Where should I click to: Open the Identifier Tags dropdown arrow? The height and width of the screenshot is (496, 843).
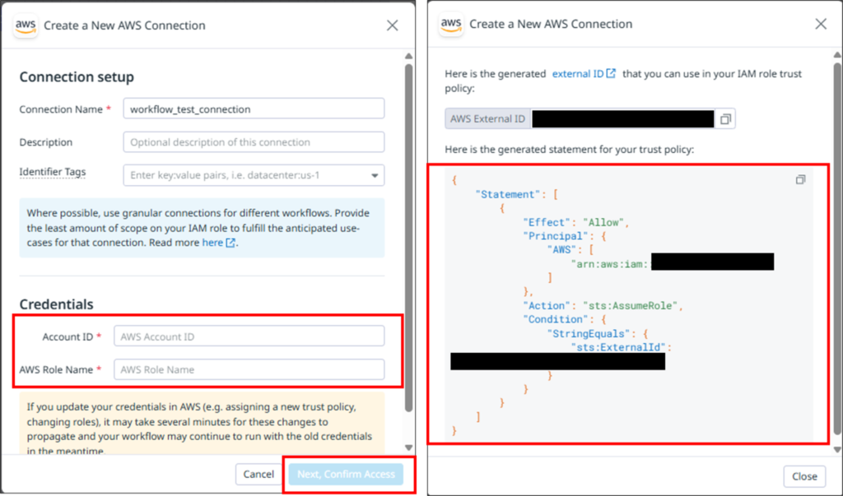375,175
